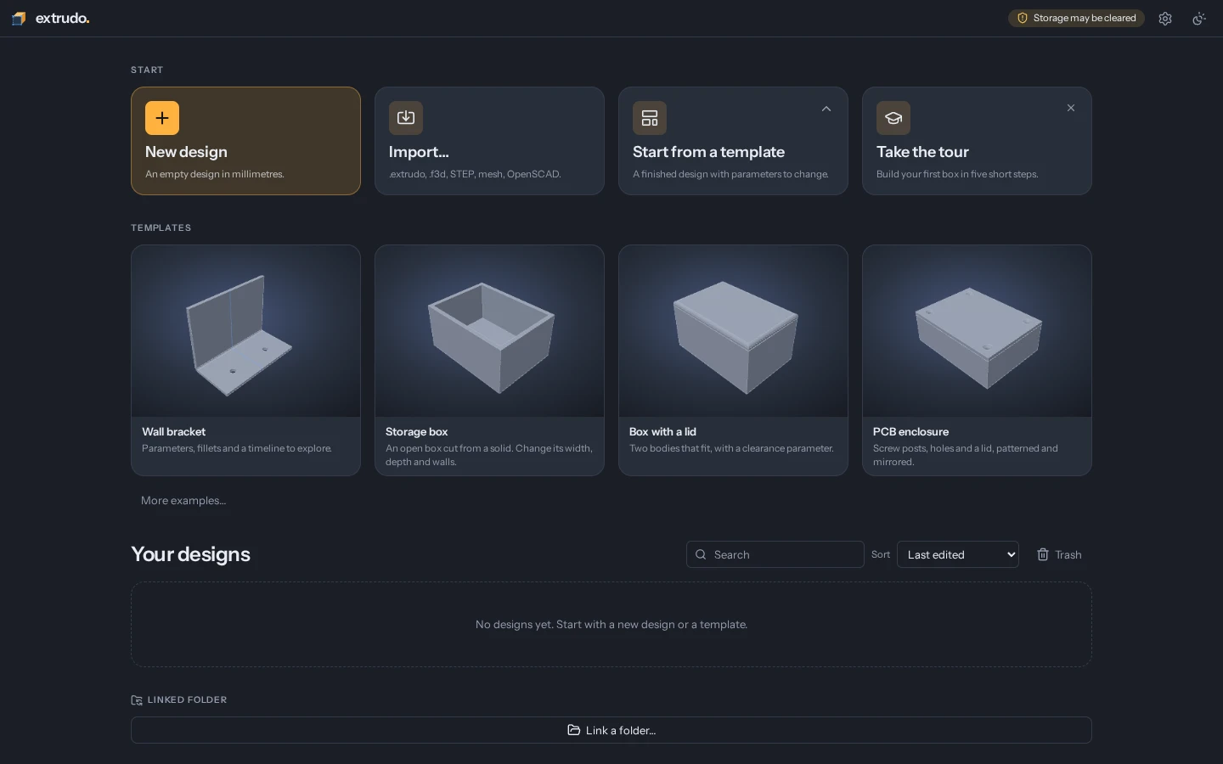Click the New design title text
The image size is (1223, 764).
(186, 152)
